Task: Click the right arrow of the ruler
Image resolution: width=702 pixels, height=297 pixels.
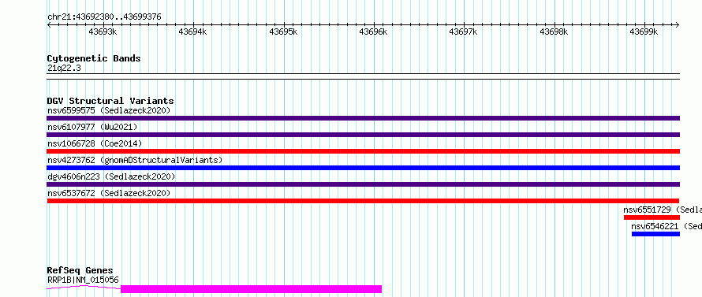Action: (x=677, y=25)
